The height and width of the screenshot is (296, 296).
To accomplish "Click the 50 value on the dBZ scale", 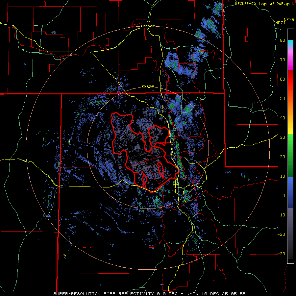I will tap(283, 99).
